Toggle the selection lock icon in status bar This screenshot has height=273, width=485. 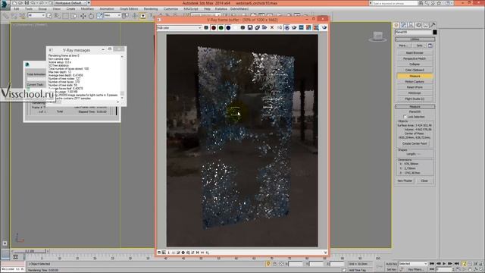(x=274, y=264)
